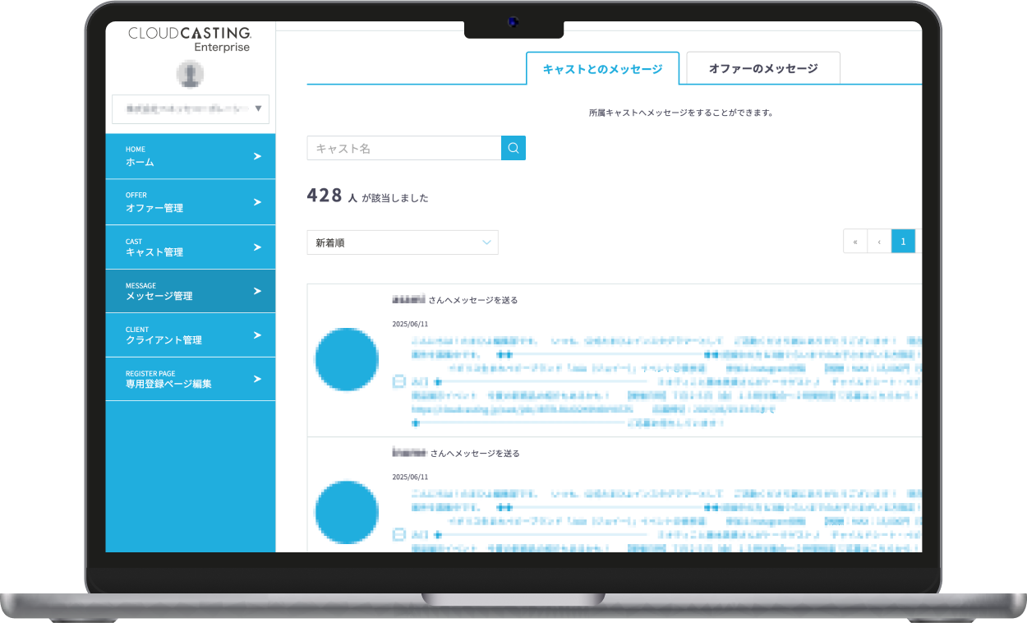Click the small icon beside first cast's message
The width and height of the screenshot is (1027, 623).
pyautogui.click(x=399, y=381)
